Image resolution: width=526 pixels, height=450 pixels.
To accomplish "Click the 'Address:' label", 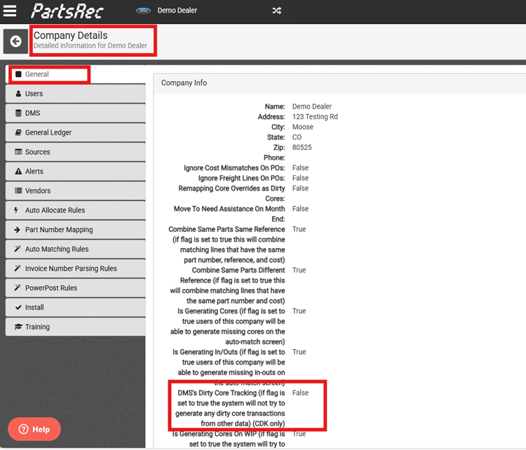I will point(271,116).
